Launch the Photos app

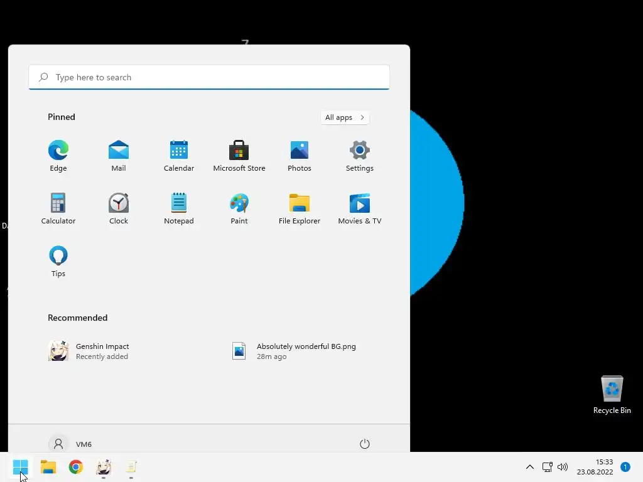tap(300, 156)
